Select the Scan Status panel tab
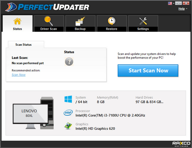This screenshot has width=192, height=148. [x=23, y=45]
